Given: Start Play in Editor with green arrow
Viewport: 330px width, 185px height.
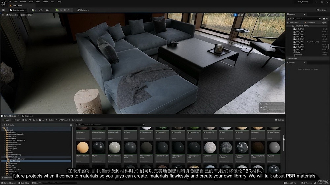Looking at the screenshot, I should [x=57, y=10].
